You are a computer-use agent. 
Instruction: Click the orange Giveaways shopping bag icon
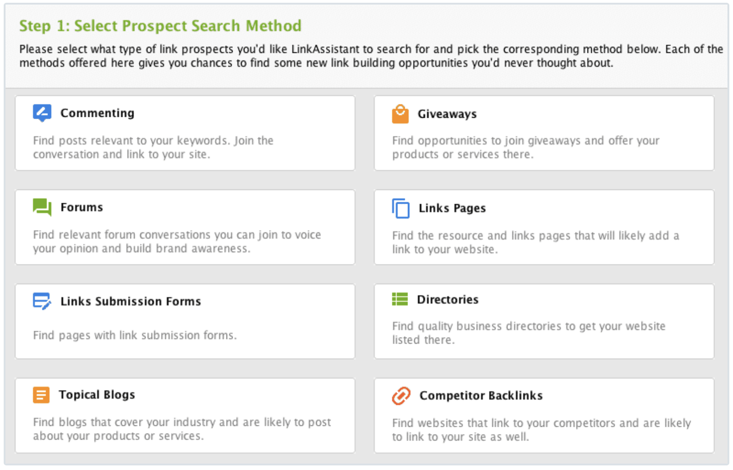coord(400,114)
